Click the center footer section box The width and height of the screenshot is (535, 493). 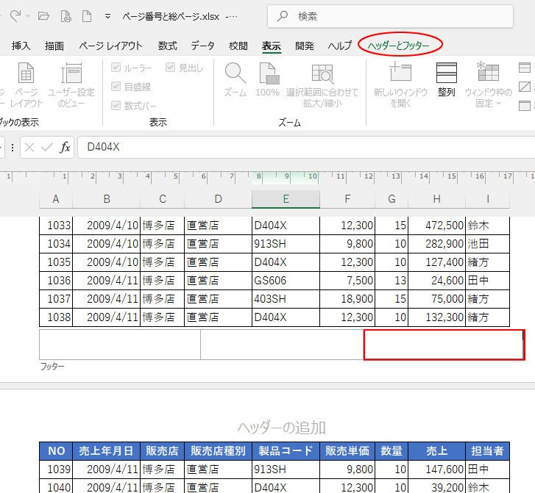(x=282, y=345)
